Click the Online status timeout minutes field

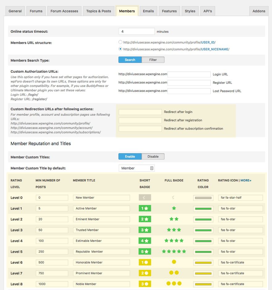click(136, 31)
